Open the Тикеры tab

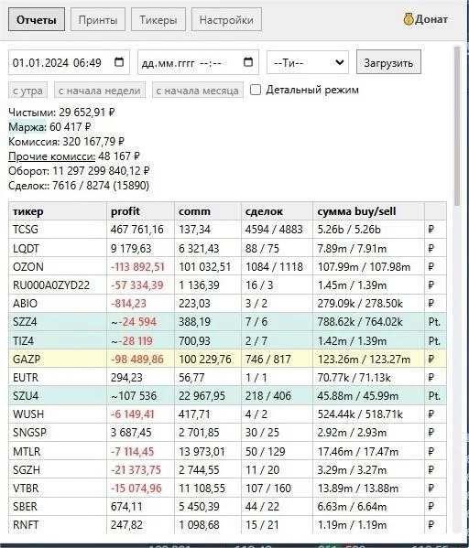tap(158, 19)
